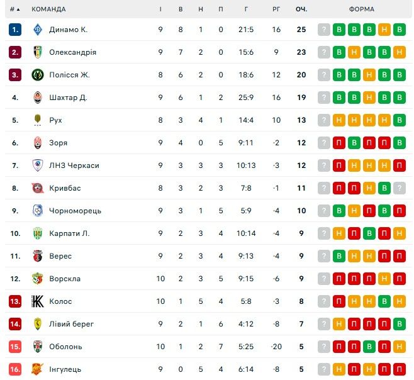Click the Шахтар Д. team logo
This screenshot has height=380, width=414.
tap(37, 98)
